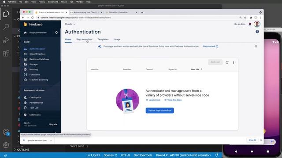Open Crashlytics in sidebar
282x158 pixels.
coord(35,97)
